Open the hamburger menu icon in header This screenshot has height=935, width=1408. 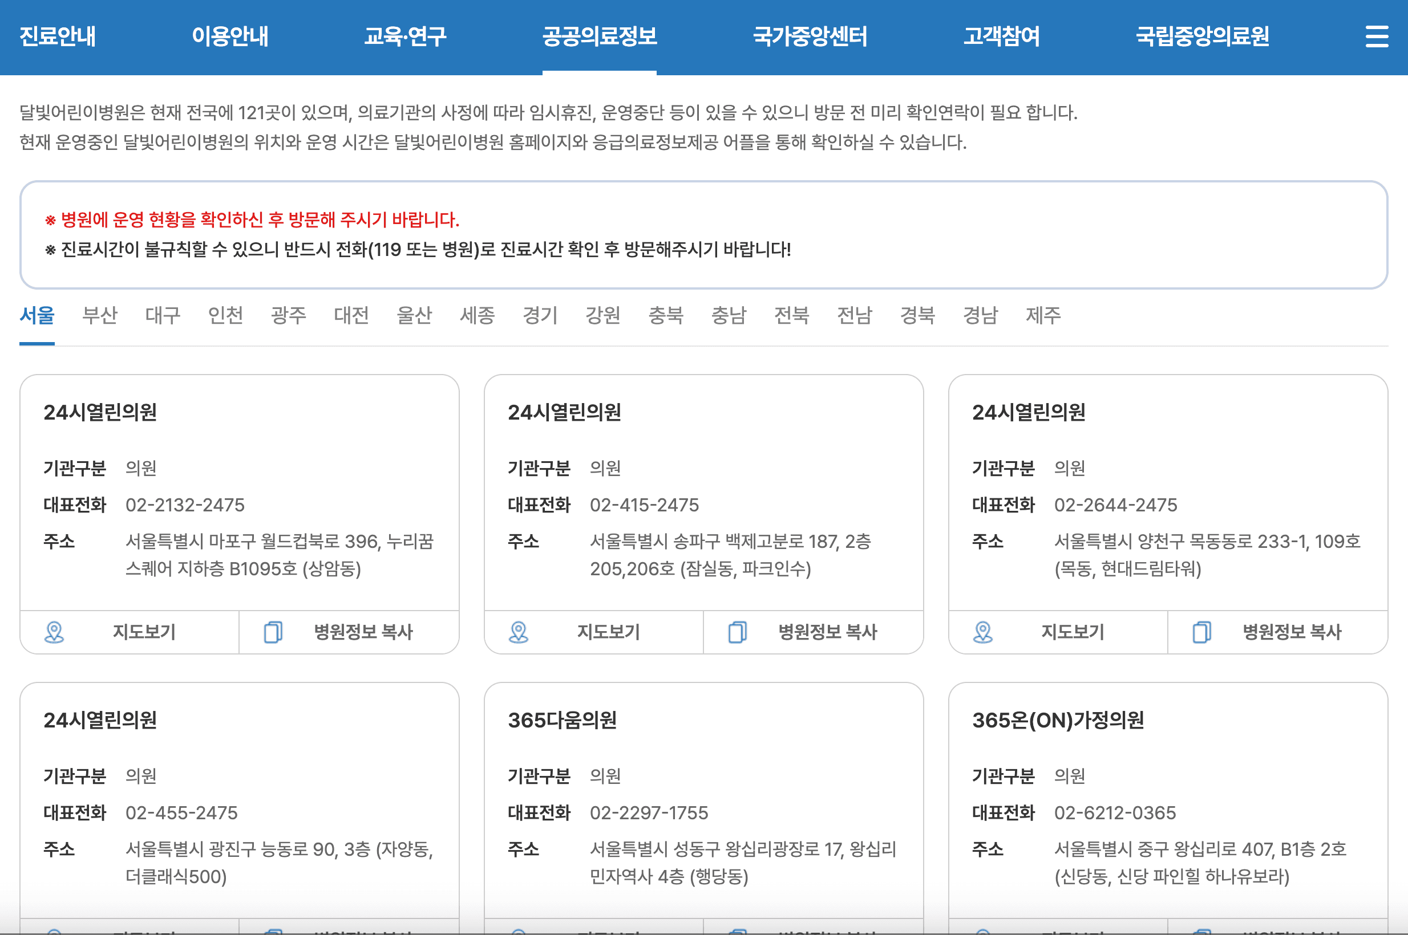pyautogui.click(x=1377, y=36)
